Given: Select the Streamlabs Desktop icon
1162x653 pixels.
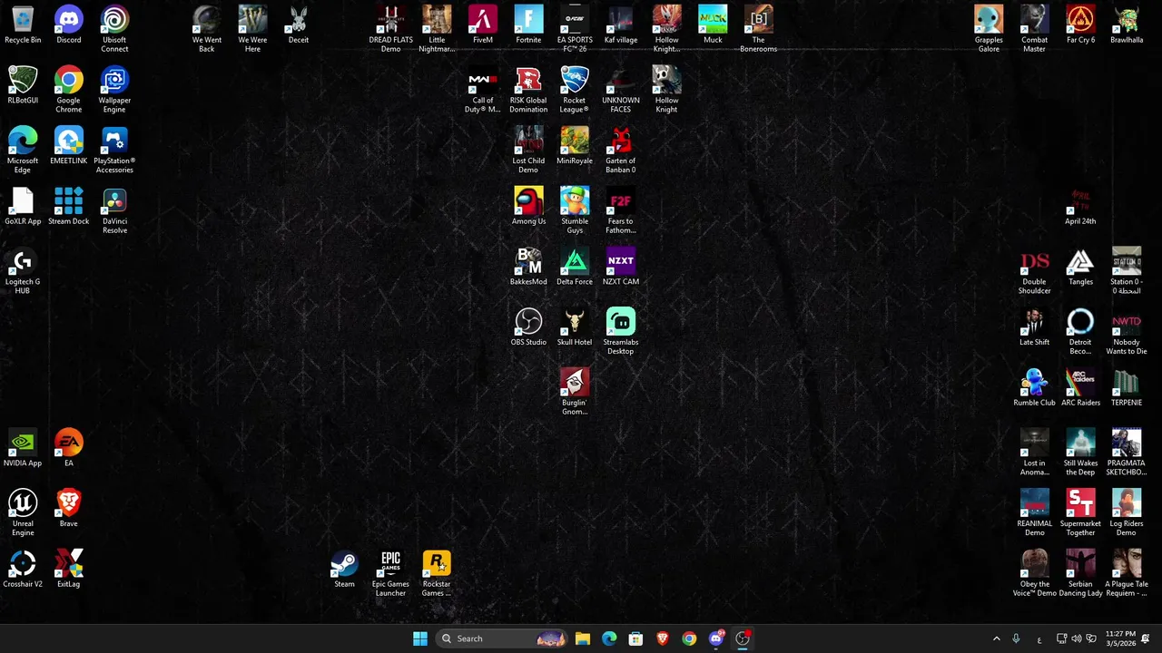Looking at the screenshot, I should [x=621, y=332].
